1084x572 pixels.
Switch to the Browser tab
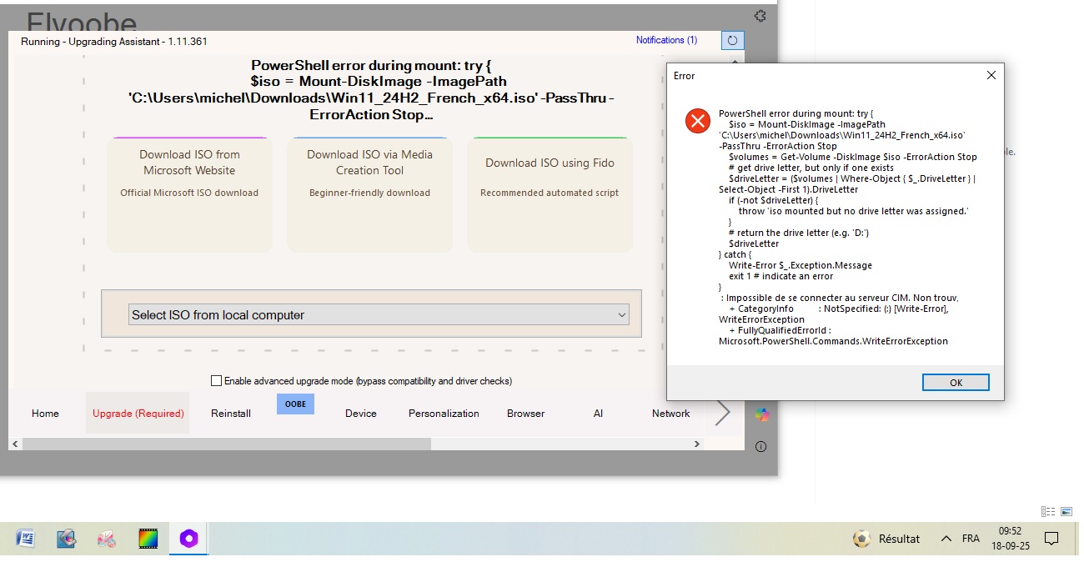coord(525,414)
